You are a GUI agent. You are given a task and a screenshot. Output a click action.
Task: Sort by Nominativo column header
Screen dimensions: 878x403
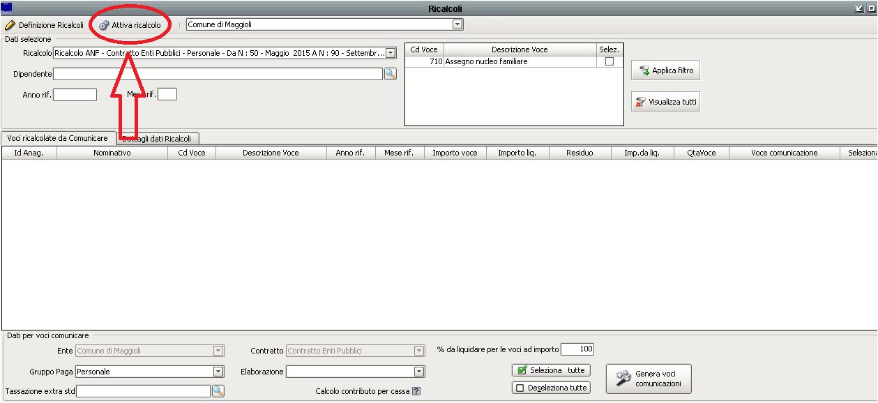point(112,153)
